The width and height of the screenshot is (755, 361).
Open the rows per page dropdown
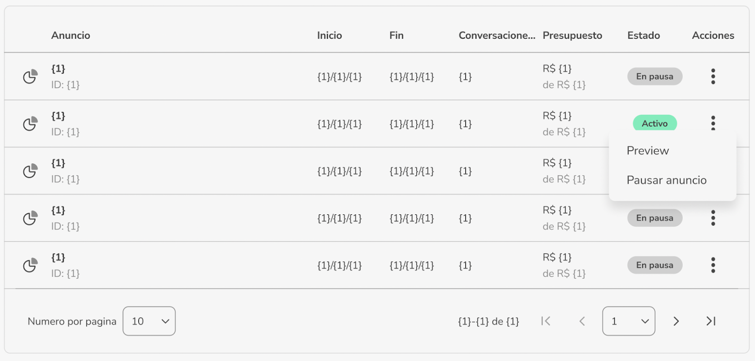[149, 321]
